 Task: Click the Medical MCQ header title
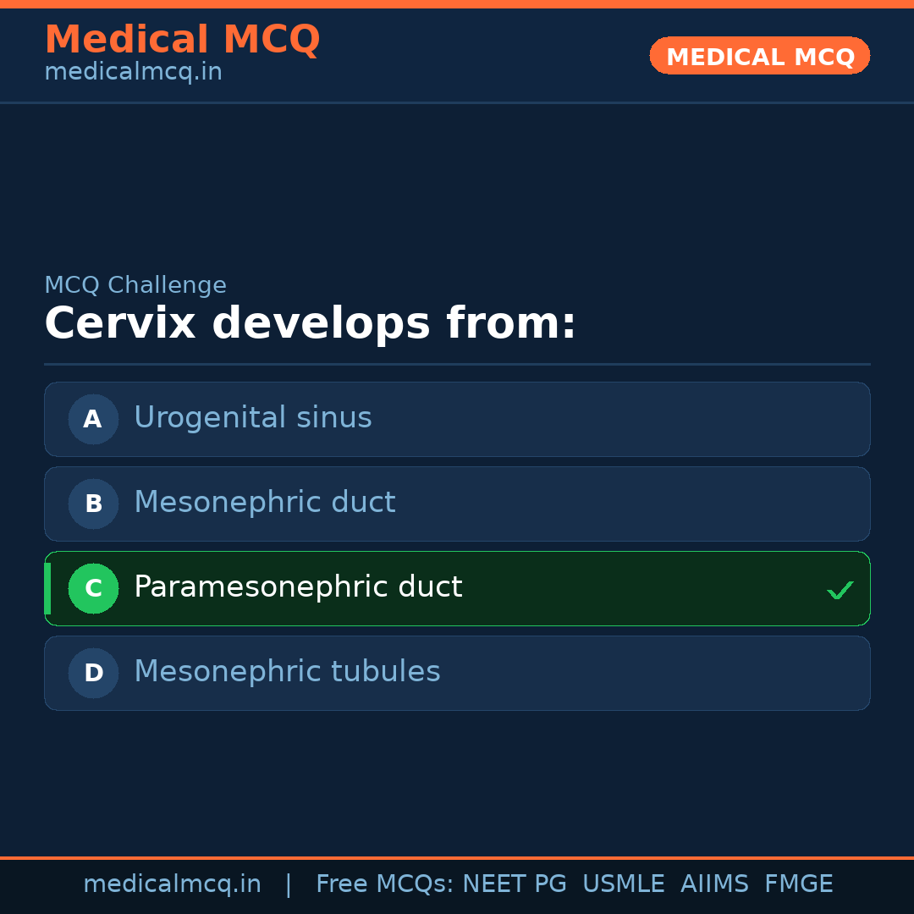point(182,39)
